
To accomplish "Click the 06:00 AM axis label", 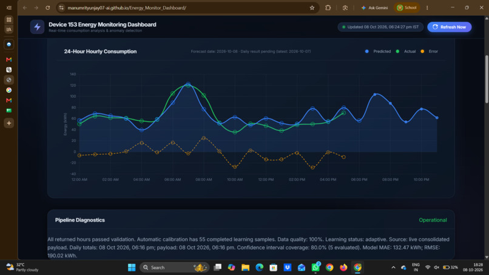I will 172,180.
